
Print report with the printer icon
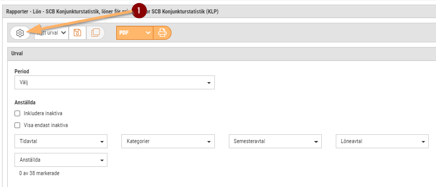click(x=162, y=33)
